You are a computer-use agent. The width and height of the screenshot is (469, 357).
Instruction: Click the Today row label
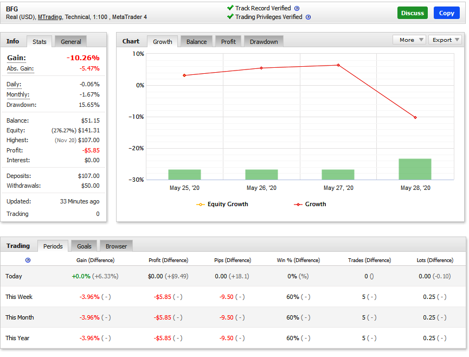click(14, 276)
